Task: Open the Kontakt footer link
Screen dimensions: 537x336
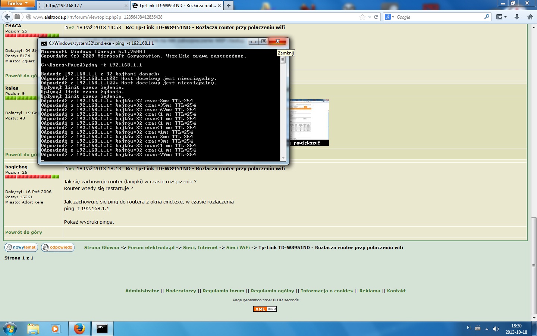Action: coord(396,291)
